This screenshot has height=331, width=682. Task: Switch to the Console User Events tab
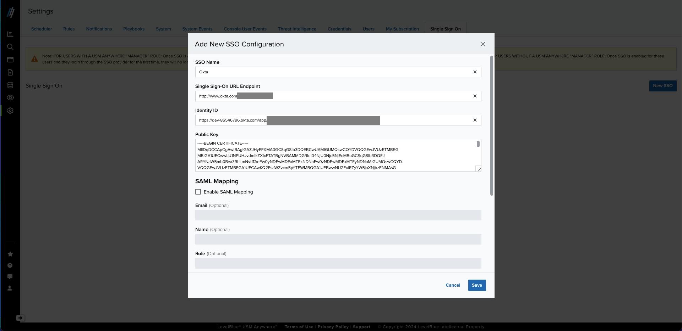245,29
